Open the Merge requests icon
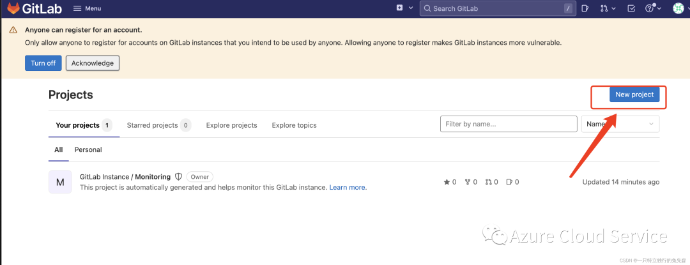The image size is (690, 265). pyautogui.click(x=604, y=8)
